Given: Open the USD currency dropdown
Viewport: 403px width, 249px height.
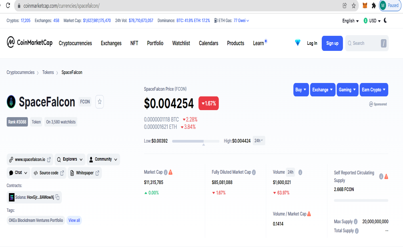Looking at the screenshot, I should pyautogui.click(x=372, y=21).
